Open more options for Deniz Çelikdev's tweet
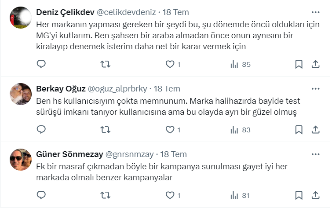 [x=315, y=12]
